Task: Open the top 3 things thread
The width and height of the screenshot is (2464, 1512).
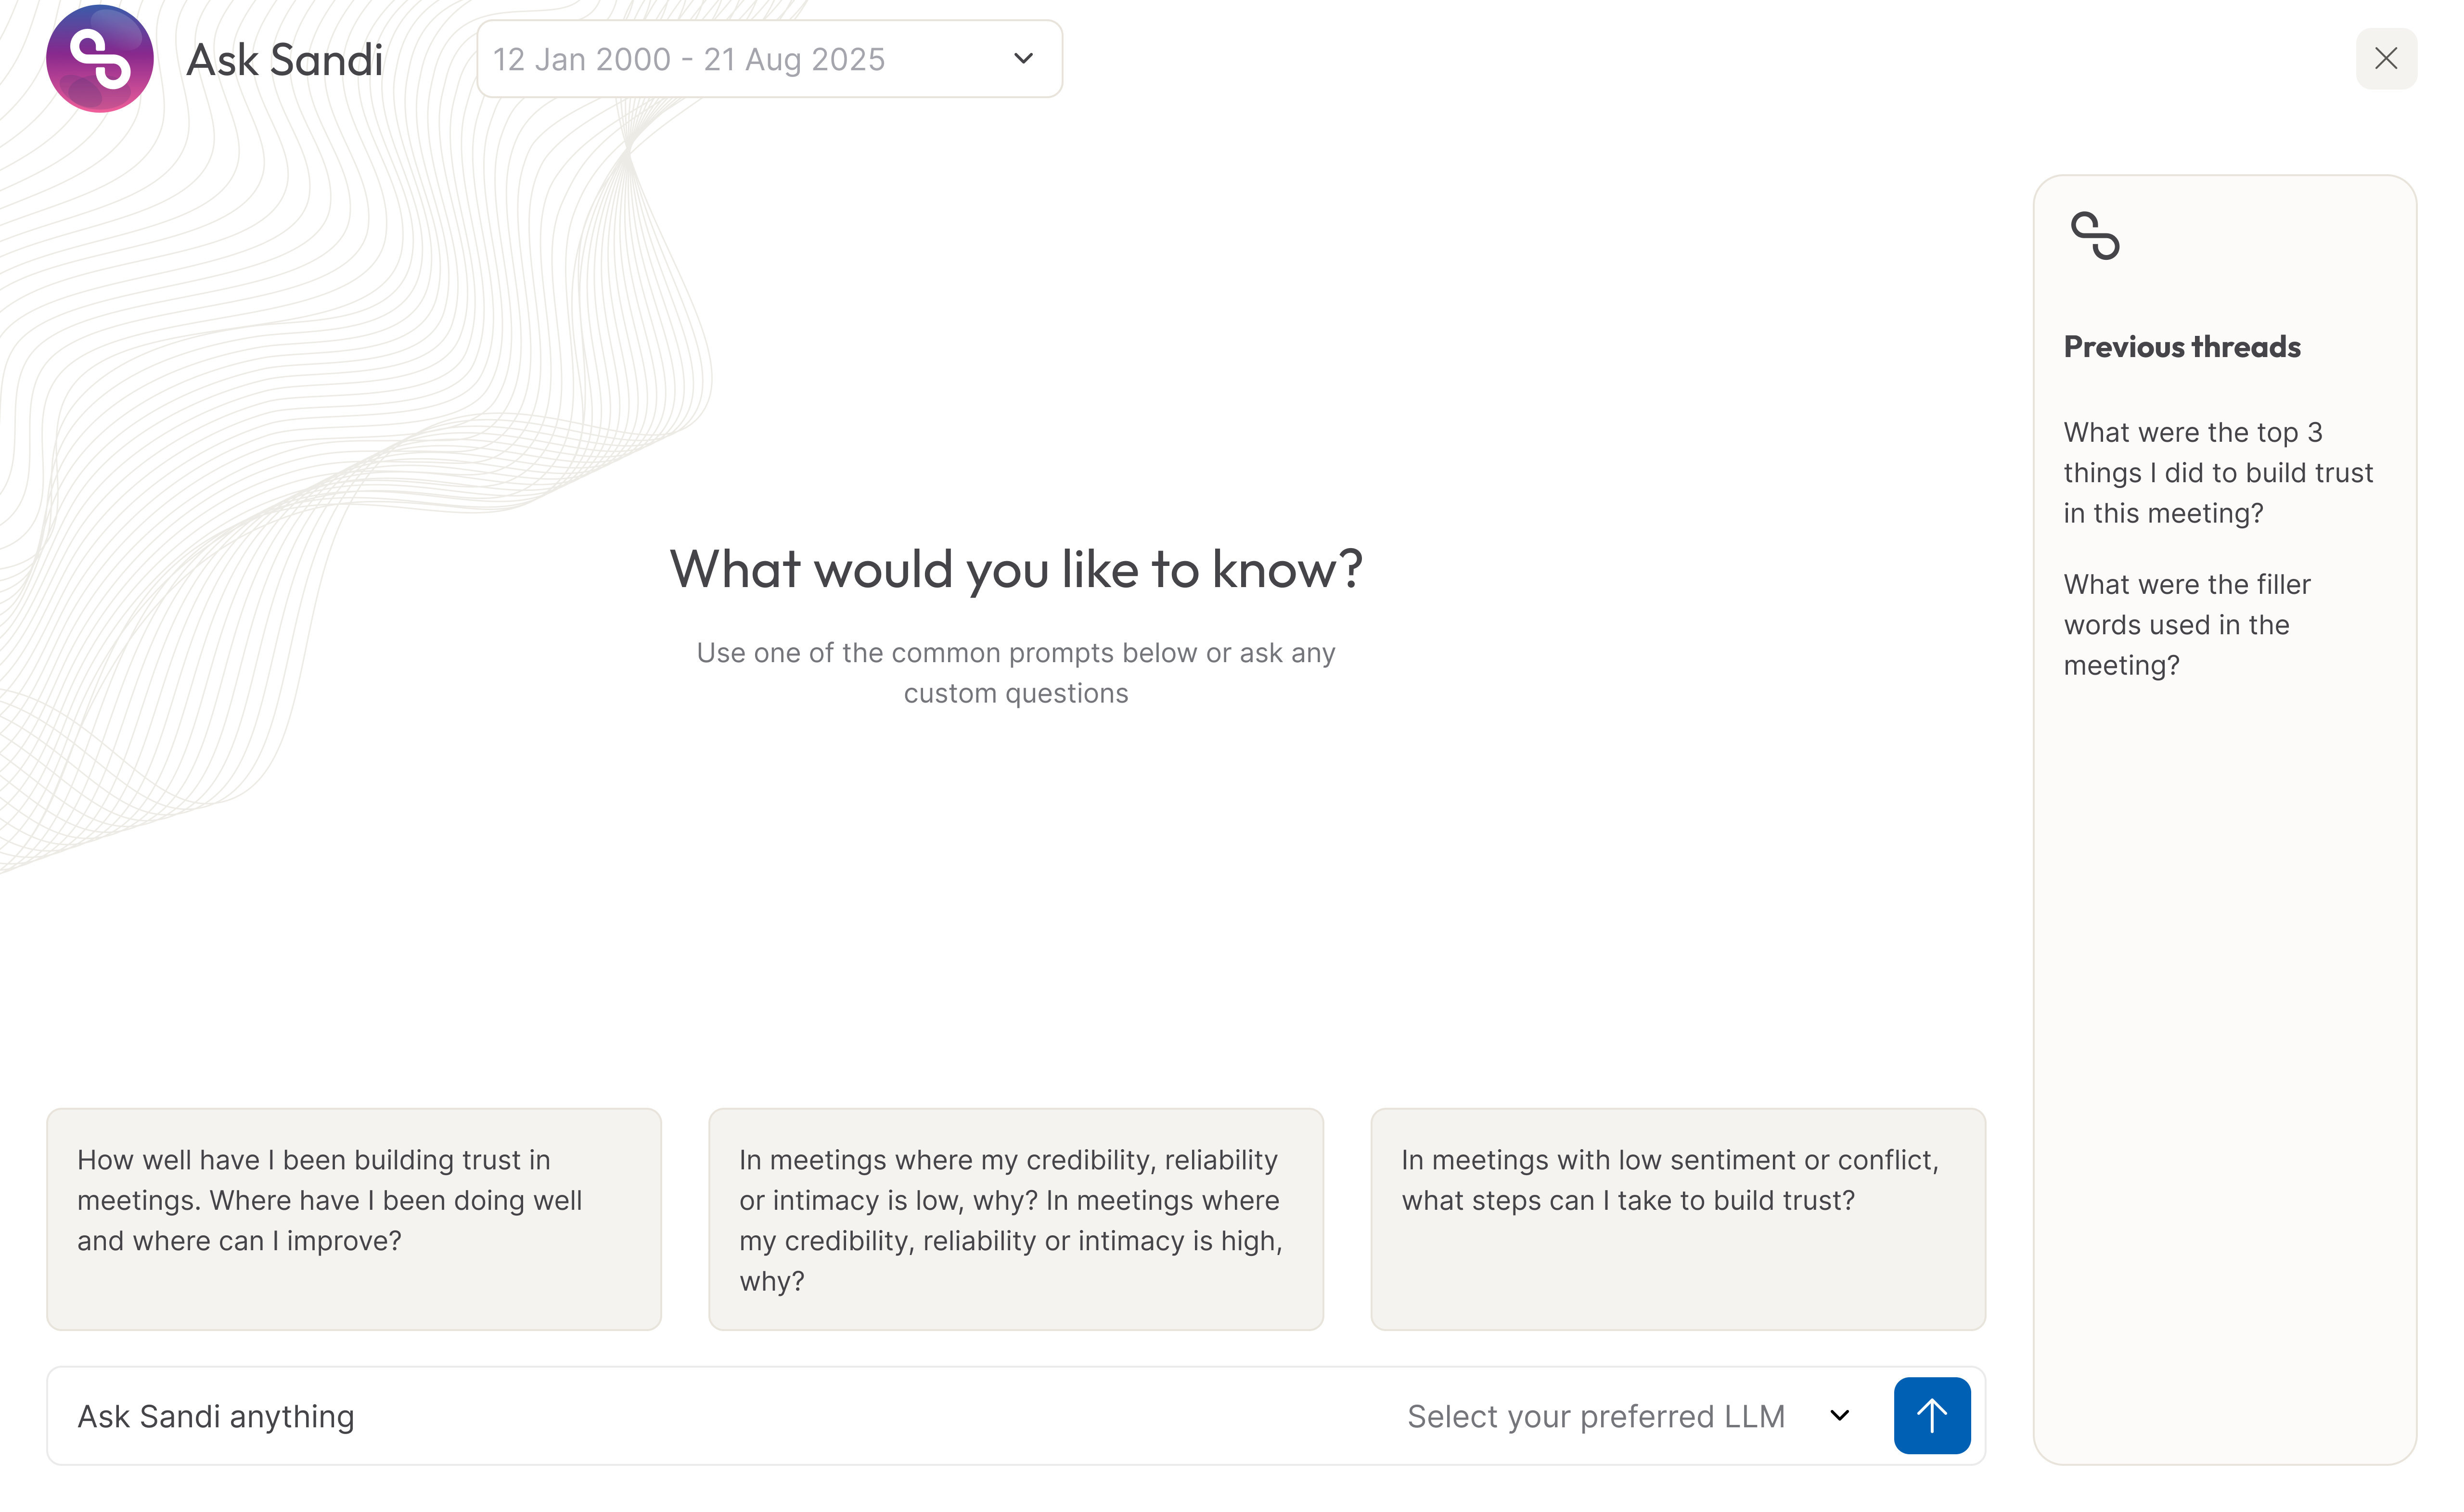Action: 2217,472
